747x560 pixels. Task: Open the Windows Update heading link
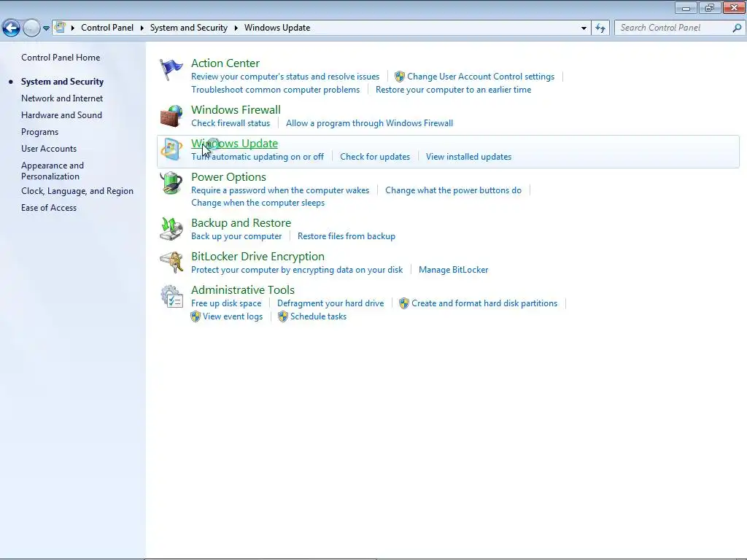click(x=234, y=144)
